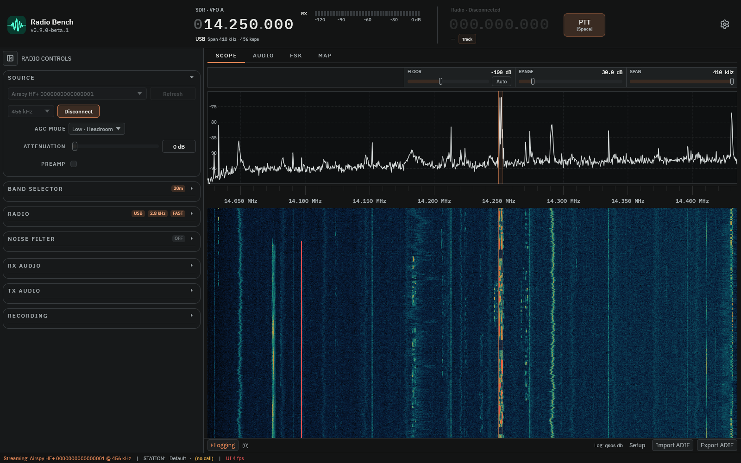This screenshot has width=741, height=463.
Task: Click the Refresh devices button
Action: point(173,94)
